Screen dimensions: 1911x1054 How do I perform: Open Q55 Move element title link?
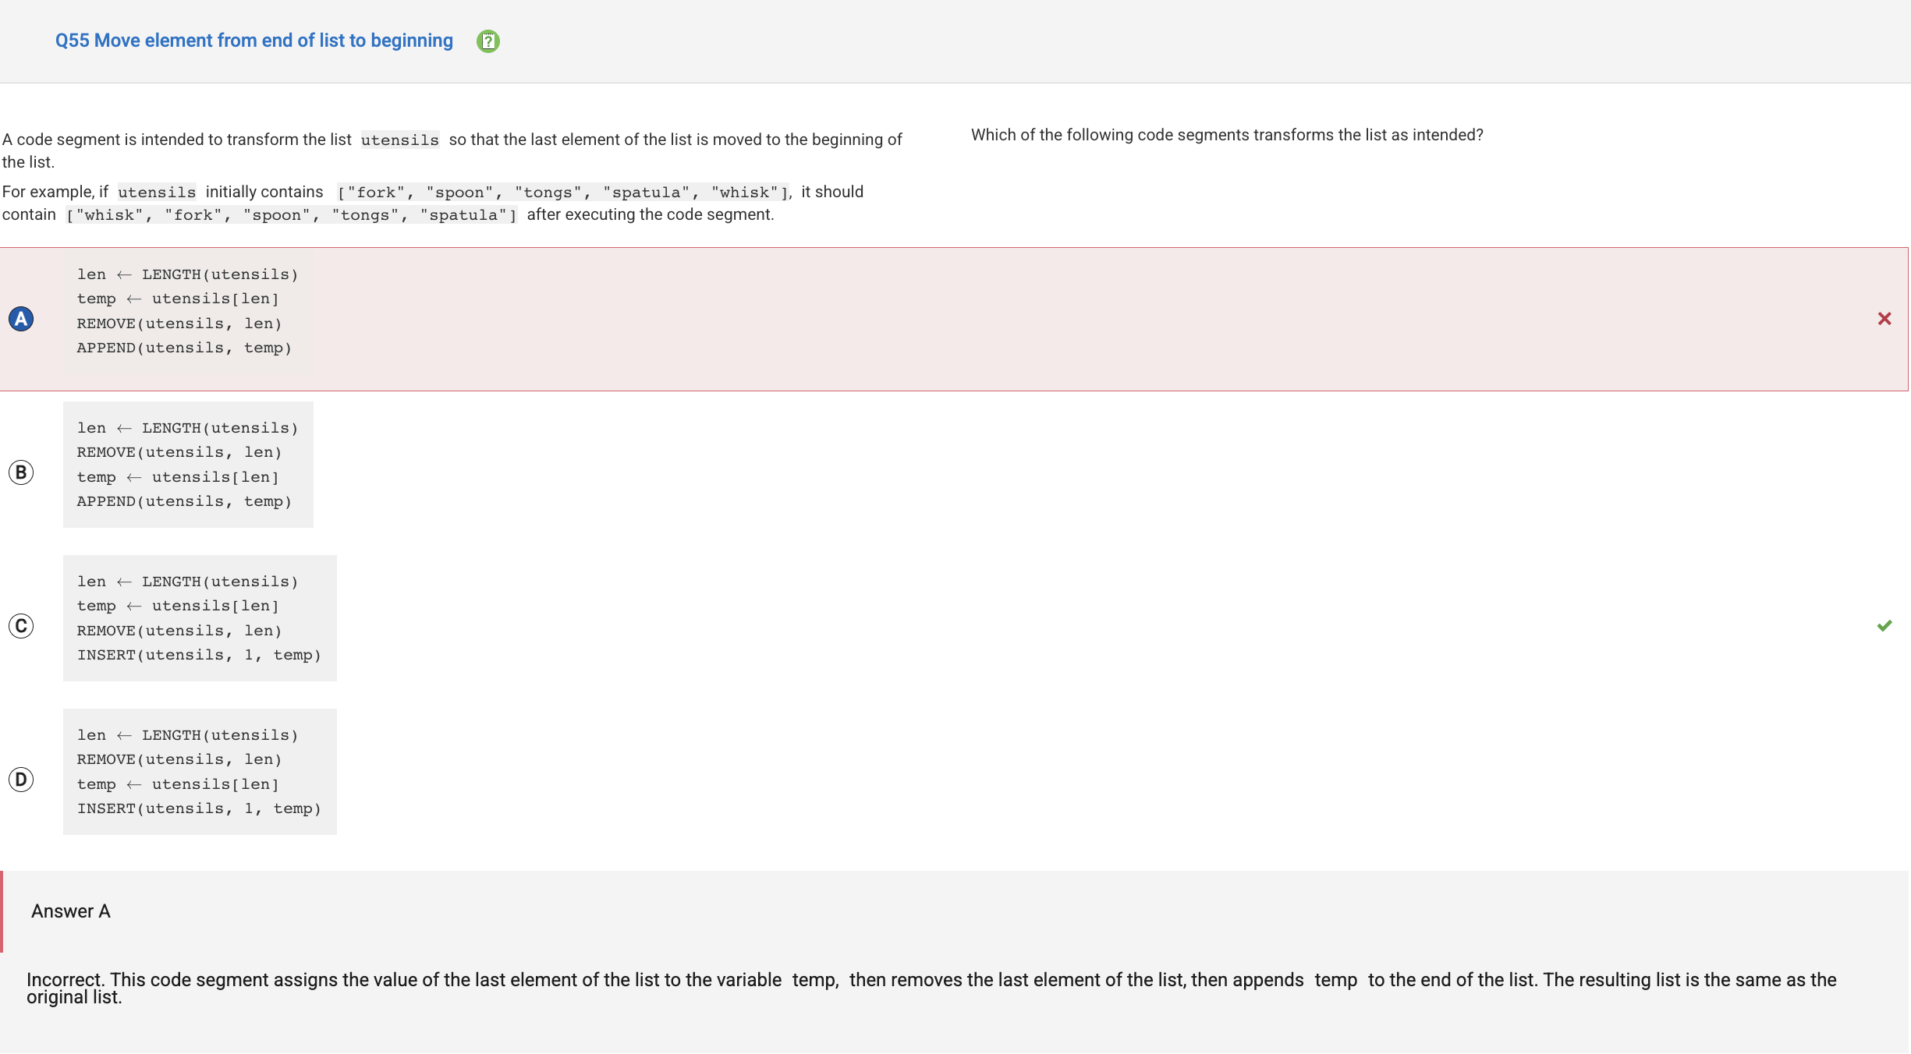click(x=254, y=41)
